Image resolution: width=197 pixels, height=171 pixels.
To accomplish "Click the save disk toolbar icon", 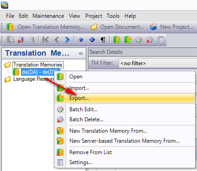I will coord(10,40).
